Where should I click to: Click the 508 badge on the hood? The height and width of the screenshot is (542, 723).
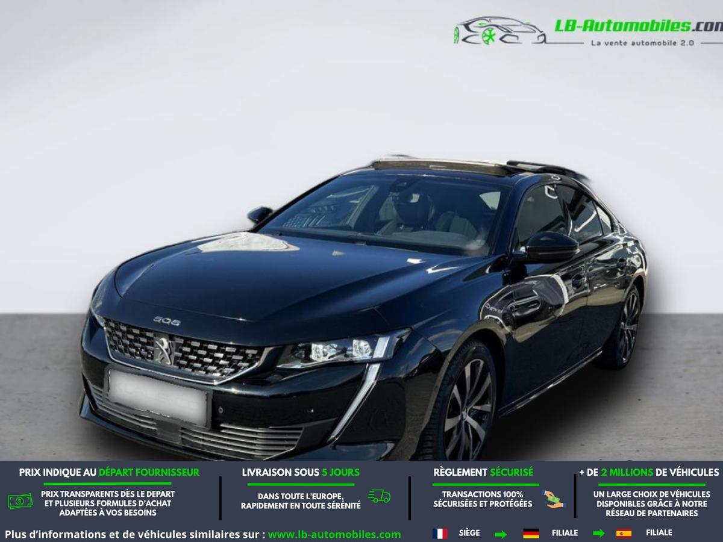pyautogui.click(x=167, y=321)
